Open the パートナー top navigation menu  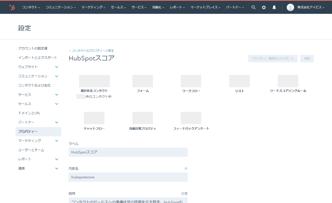(235, 7)
